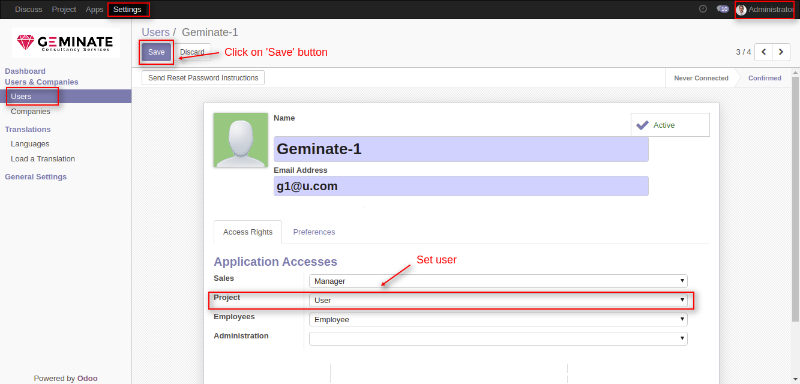Go to previous record with left arrow
The width and height of the screenshot is (800, 384).
(763, 52)
